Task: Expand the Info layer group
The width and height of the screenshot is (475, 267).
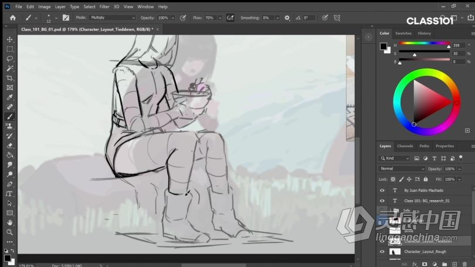Action: pyautogui.click(x=390, y=210)
